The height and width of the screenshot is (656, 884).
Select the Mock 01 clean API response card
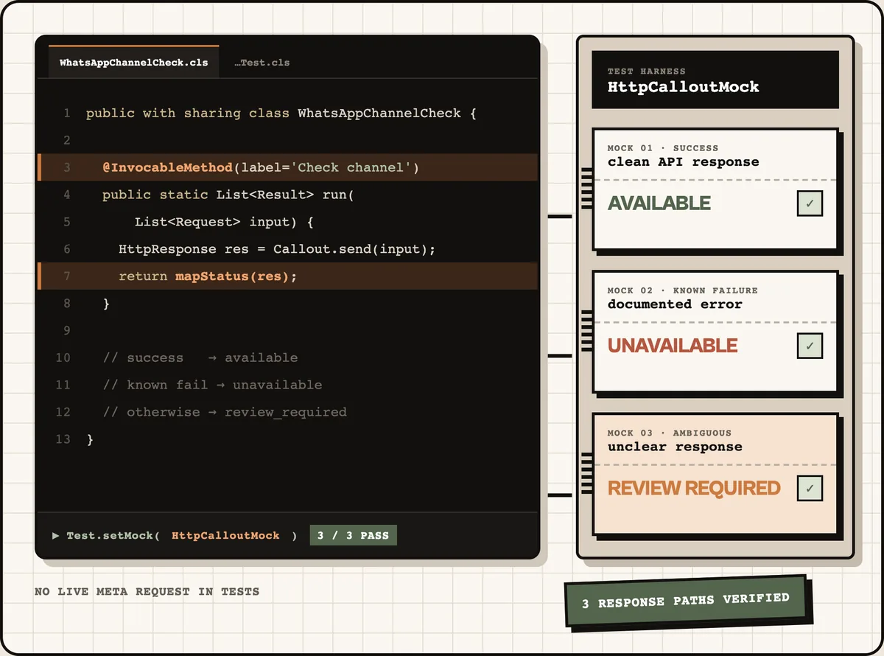click(x=715, y=189)
